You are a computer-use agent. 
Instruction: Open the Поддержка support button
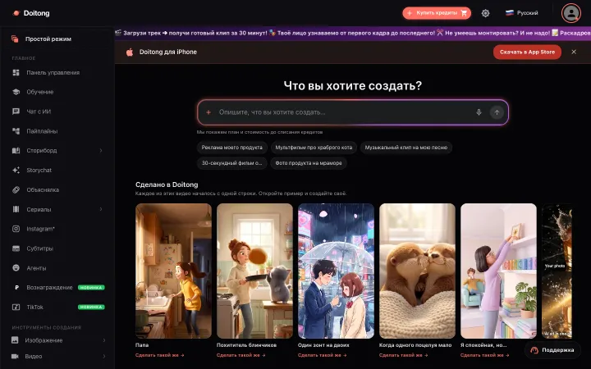pyautogui.click(x=552, y=350)
